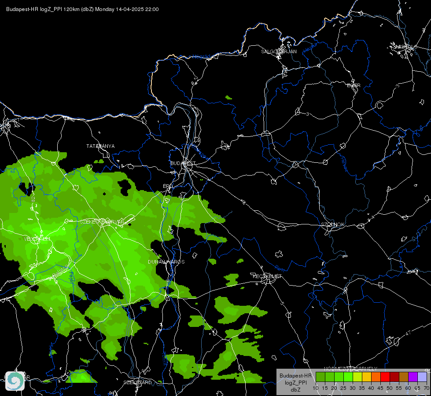Click the legend value 40
The image size is (431, 396).
click(371, 388)
